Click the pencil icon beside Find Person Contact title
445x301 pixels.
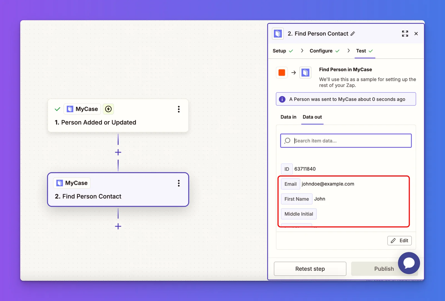coord(353,34)
